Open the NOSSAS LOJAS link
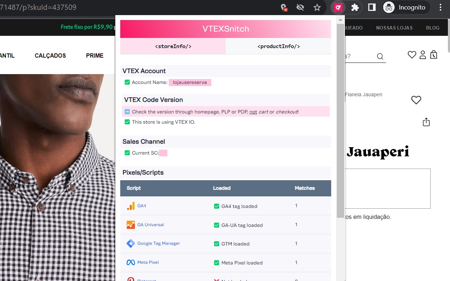 click(x=394, y=28)
